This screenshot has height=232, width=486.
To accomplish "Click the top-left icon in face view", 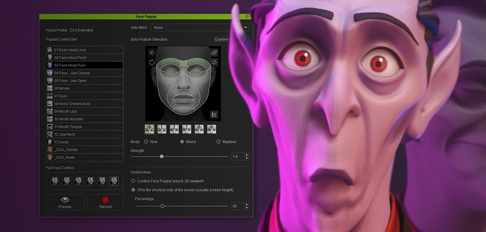I will click(152, 53).
